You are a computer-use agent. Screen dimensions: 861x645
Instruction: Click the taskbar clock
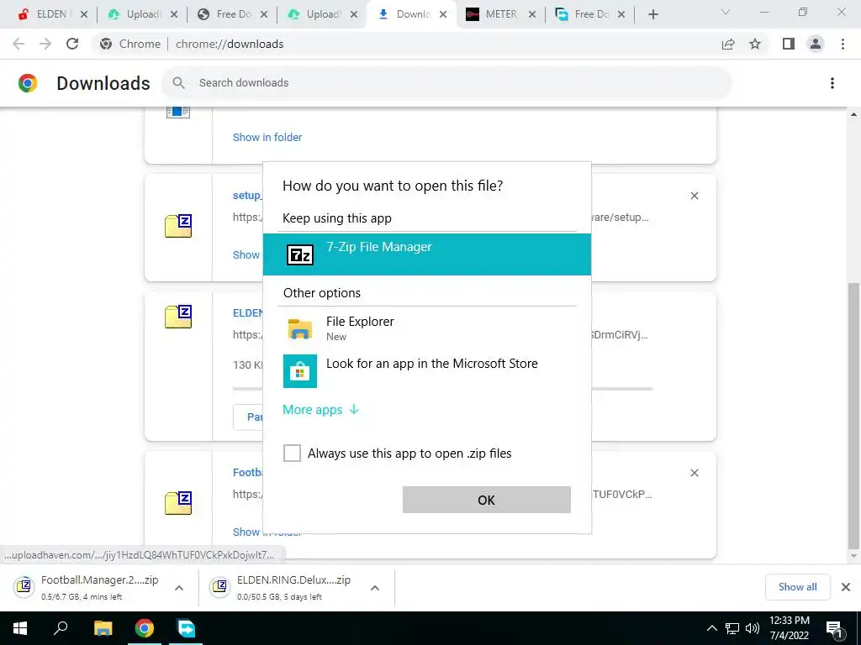[x=789, y=628]
